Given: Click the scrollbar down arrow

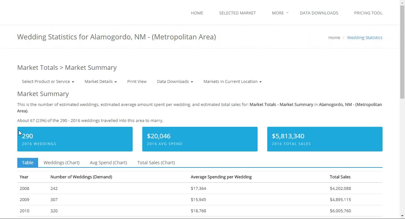Looking at the screenshot, I should [x=402, y=216].
